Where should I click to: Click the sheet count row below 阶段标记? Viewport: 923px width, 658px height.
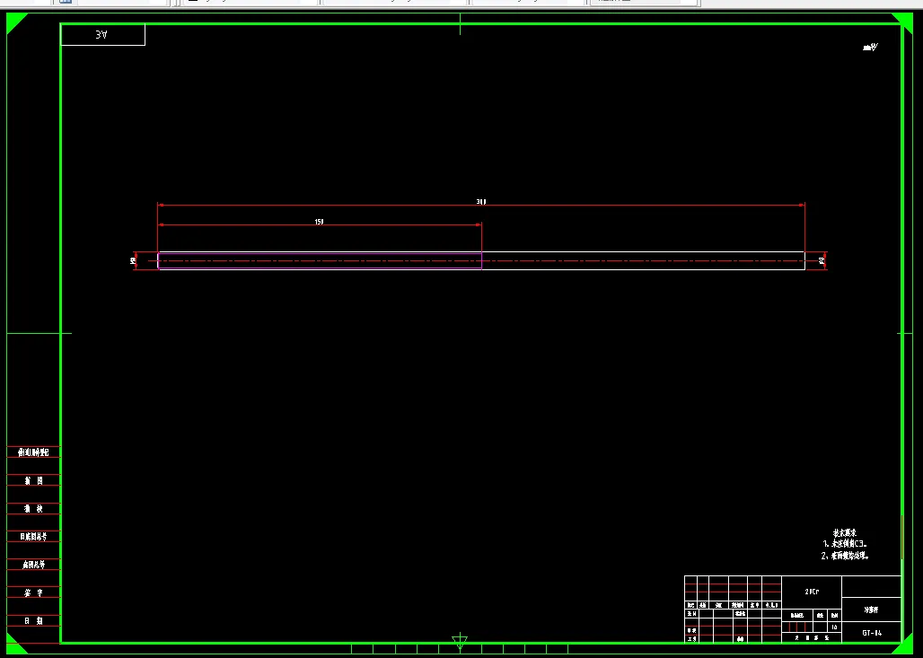click(812, 637)
